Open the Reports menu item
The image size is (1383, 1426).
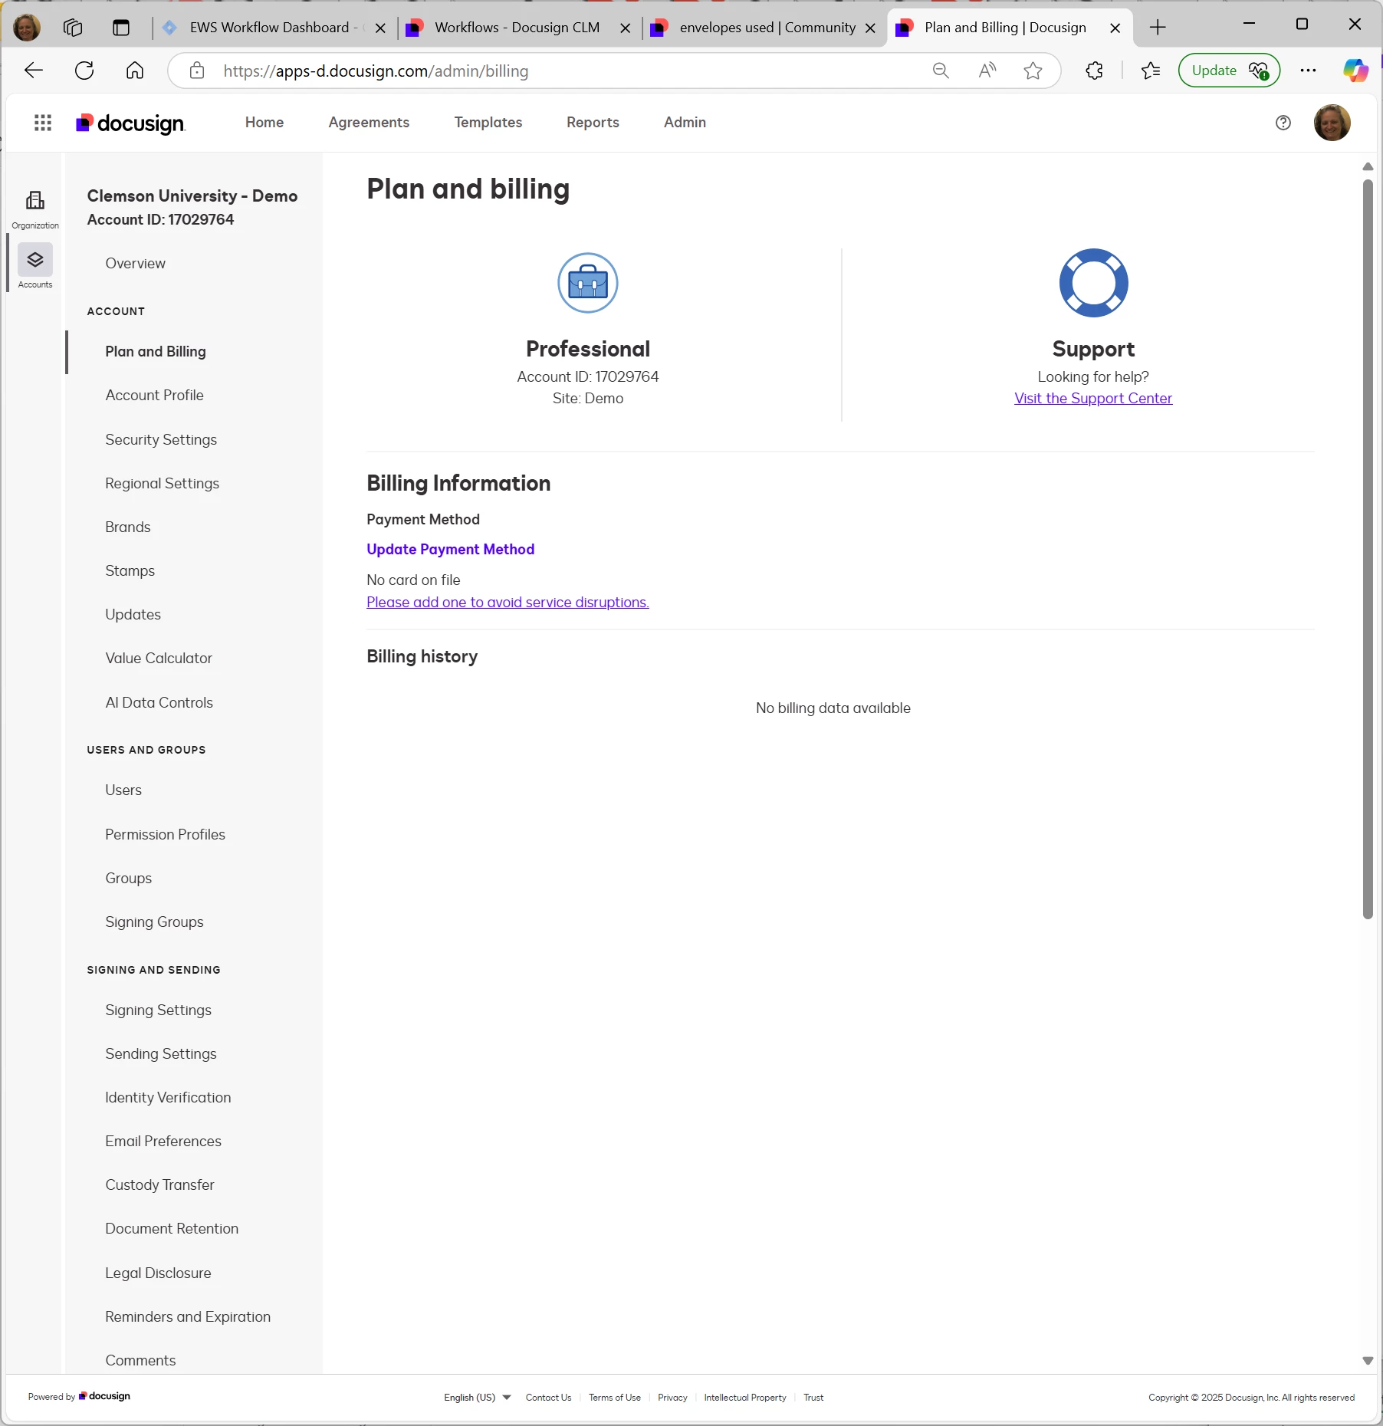click(x=593, y=123)
